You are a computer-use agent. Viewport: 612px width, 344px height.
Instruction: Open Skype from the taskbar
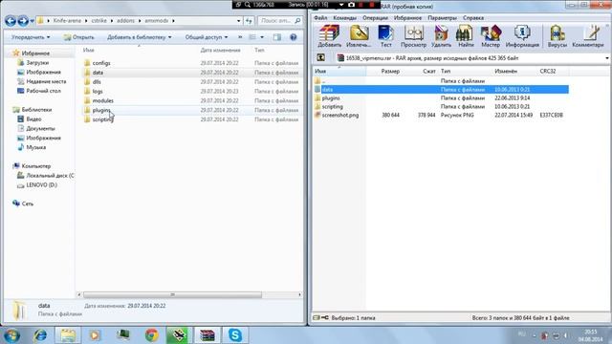(235, 335)
